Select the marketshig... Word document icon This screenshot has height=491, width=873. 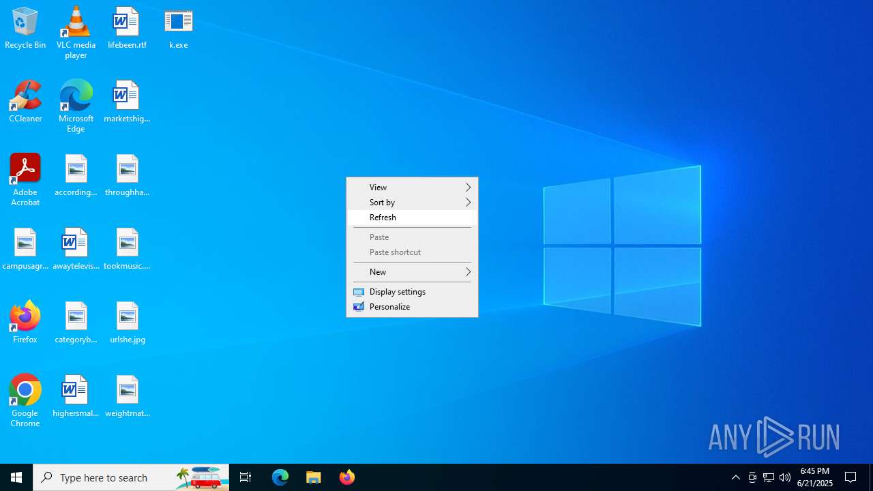[127, 102]
